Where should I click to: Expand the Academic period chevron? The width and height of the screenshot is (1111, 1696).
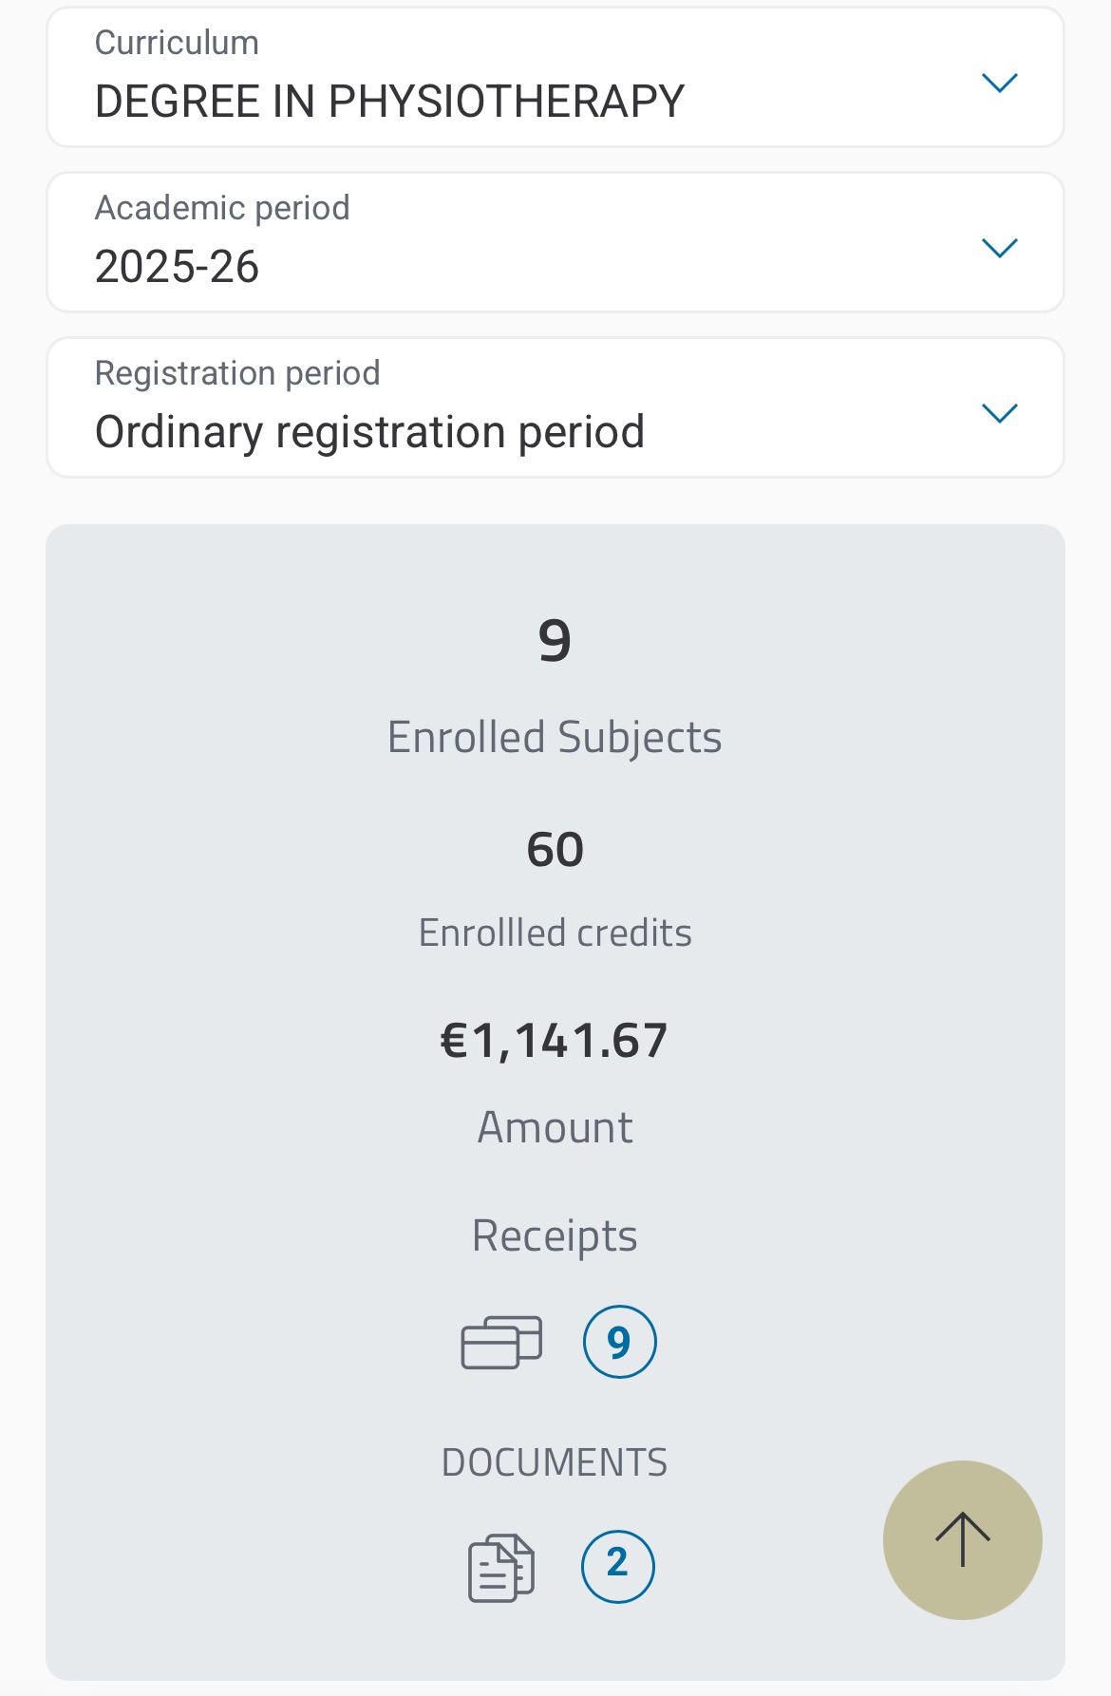[x=999, y=248]
